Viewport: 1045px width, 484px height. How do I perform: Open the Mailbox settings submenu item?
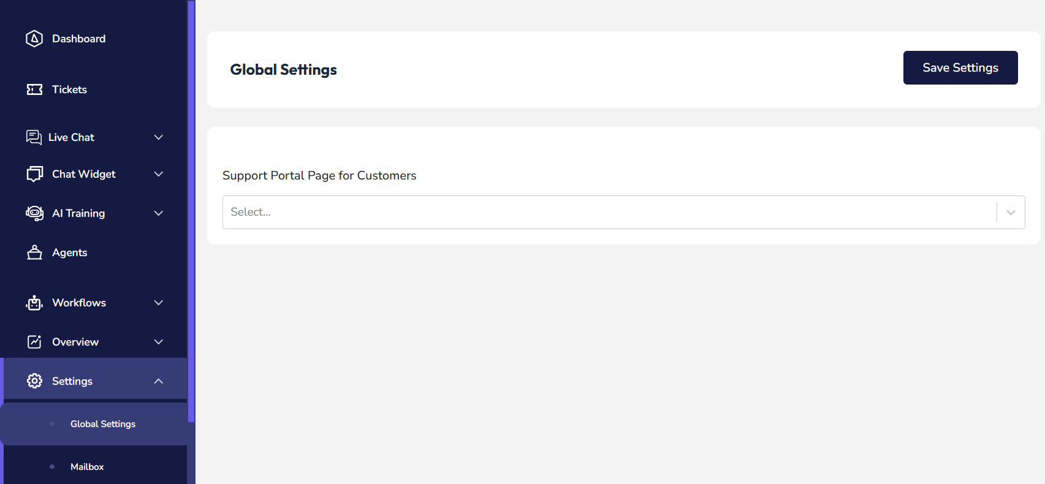coord(87,467)
